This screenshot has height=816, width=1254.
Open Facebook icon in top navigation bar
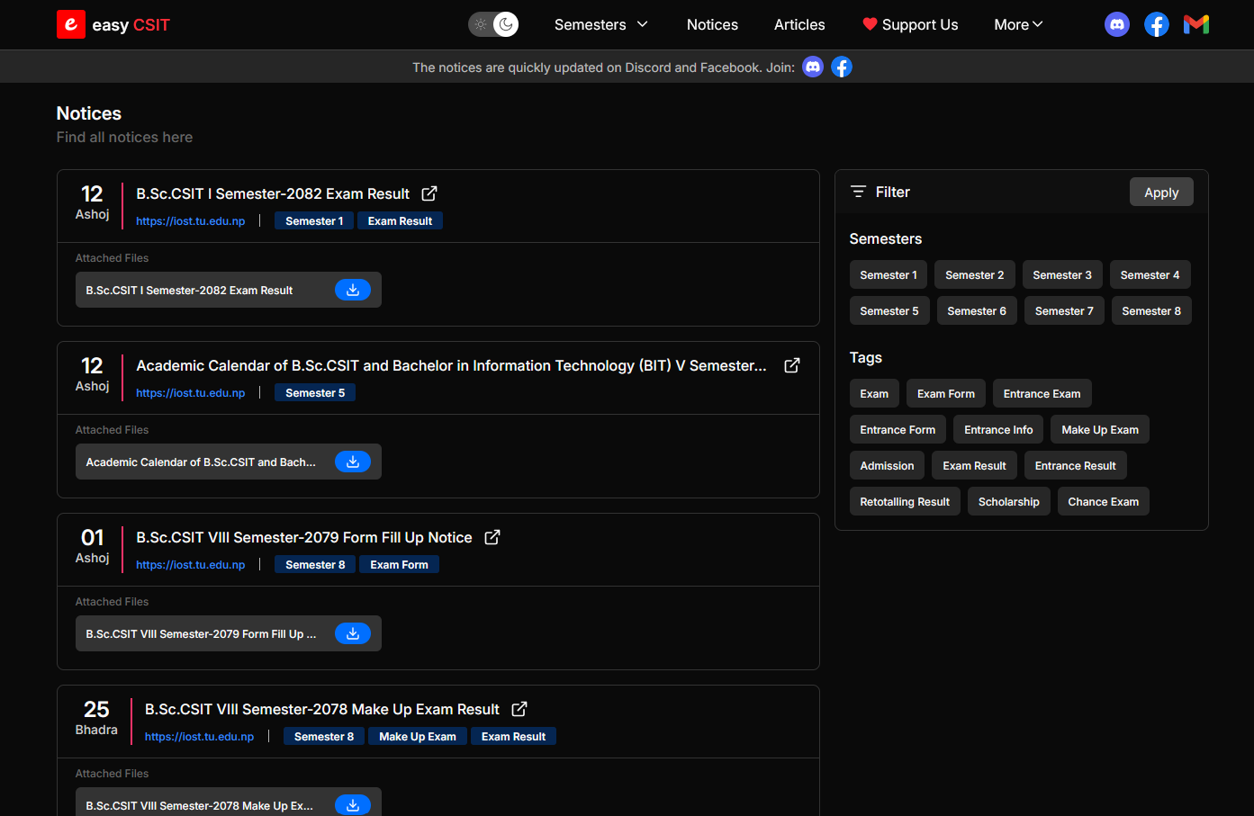click(1157, 24)
